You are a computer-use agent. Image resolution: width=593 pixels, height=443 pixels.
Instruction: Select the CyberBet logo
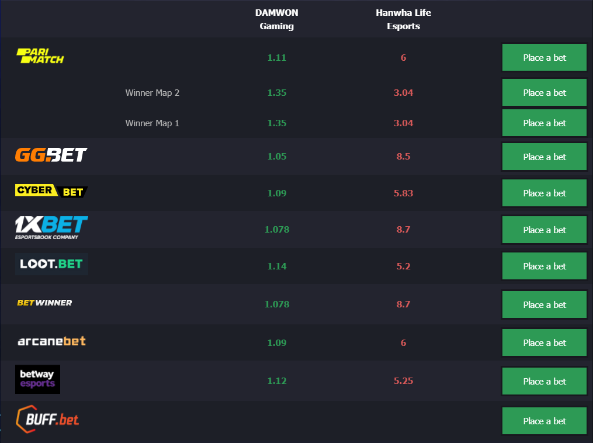point(51,191)
